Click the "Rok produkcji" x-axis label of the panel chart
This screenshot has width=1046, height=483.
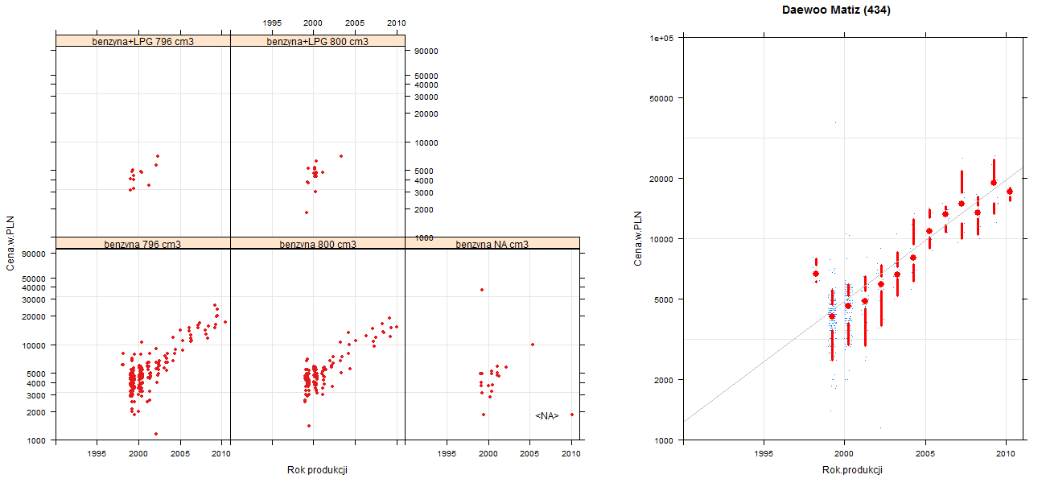click(317, 470)
